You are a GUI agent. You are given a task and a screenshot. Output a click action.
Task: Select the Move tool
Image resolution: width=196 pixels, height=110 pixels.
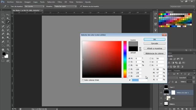[8, 15]
